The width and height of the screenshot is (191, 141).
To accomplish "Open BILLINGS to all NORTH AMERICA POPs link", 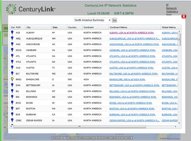I will 132,91.
